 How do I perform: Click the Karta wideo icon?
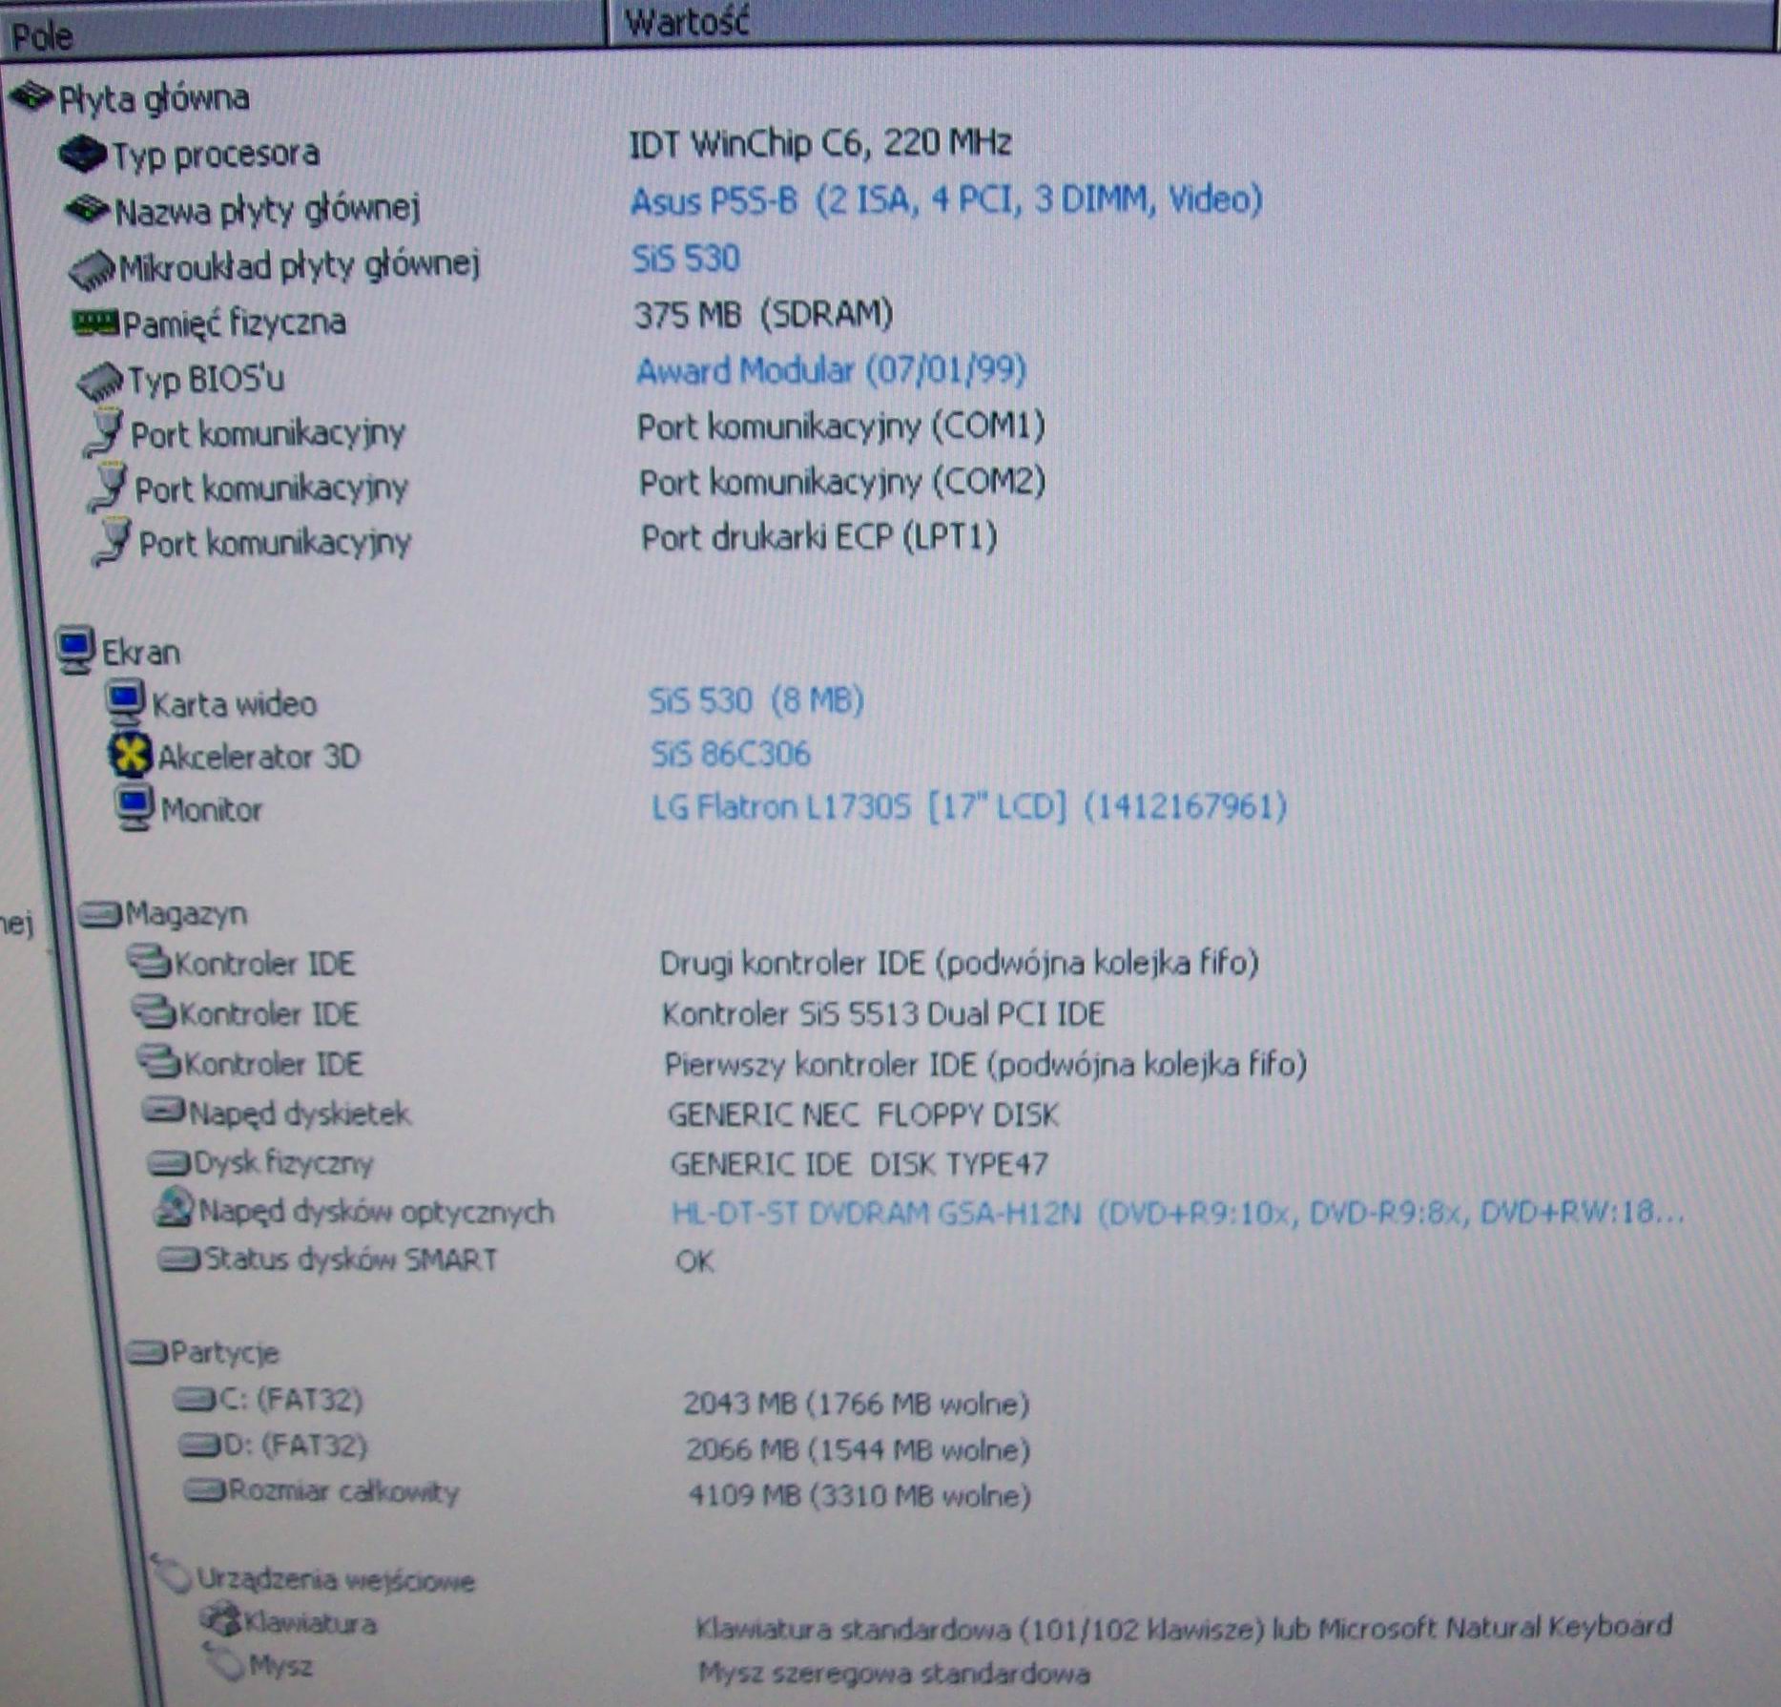coord(125,702)
